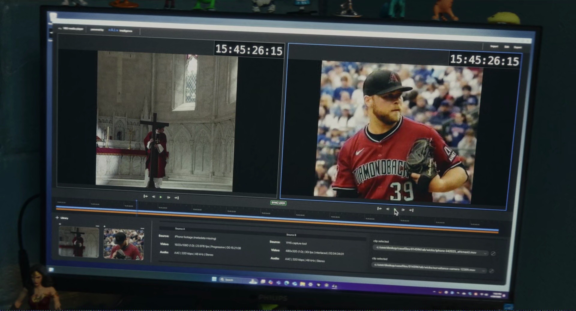This screenshot has height=311, width=576.
Task: Click the media player title tab
Action: pos(71,29)
